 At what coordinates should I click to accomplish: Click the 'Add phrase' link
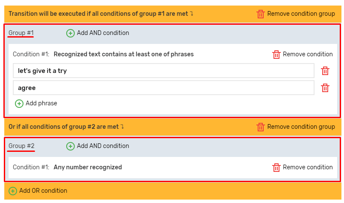41,103
